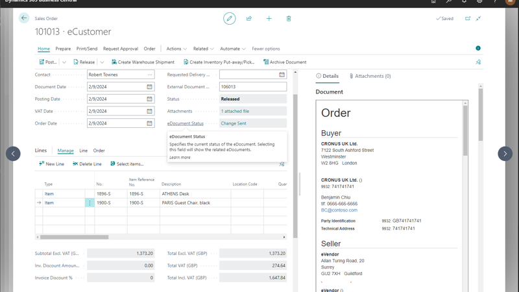Click the back arrow icon
This screenshot has width=519, height=292.
pyautogui.click(x=24, y=18)
